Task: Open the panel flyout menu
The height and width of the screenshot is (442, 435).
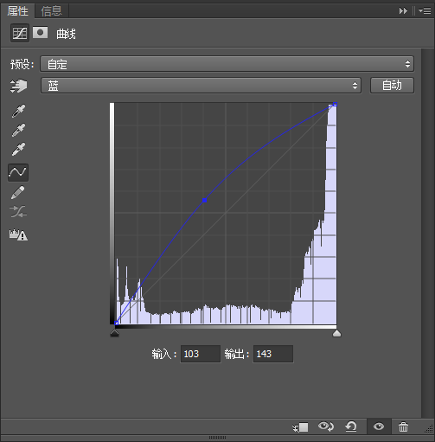Action: 425,11
